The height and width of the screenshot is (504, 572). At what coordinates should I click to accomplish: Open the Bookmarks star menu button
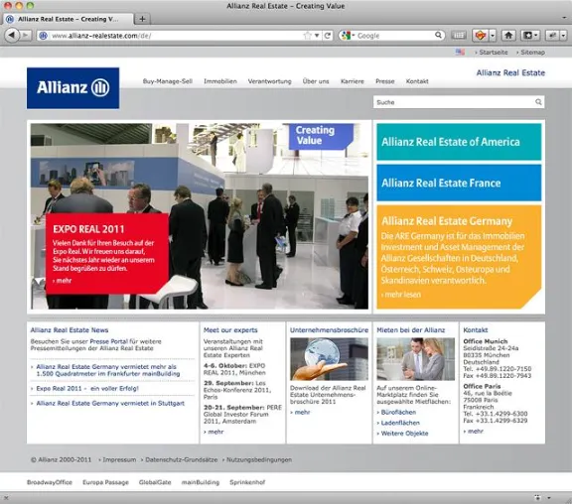coord(530,36)
